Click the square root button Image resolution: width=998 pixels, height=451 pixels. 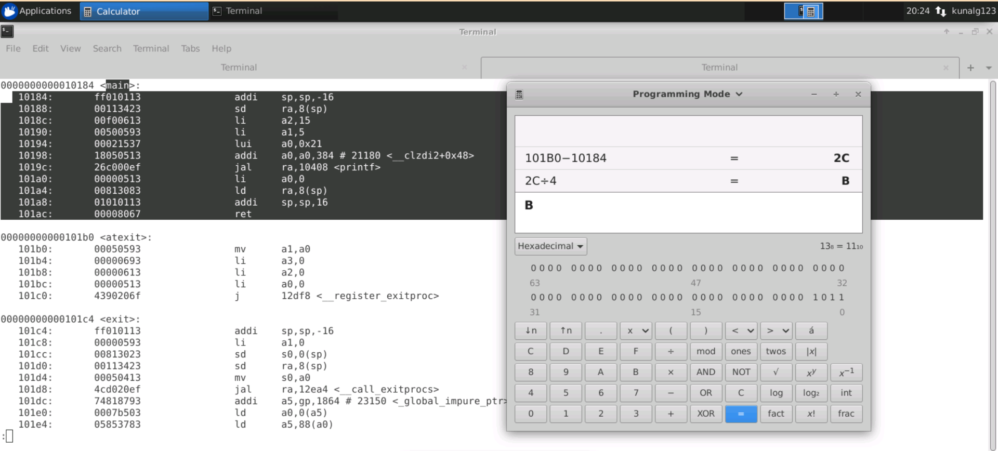point(776,372)
